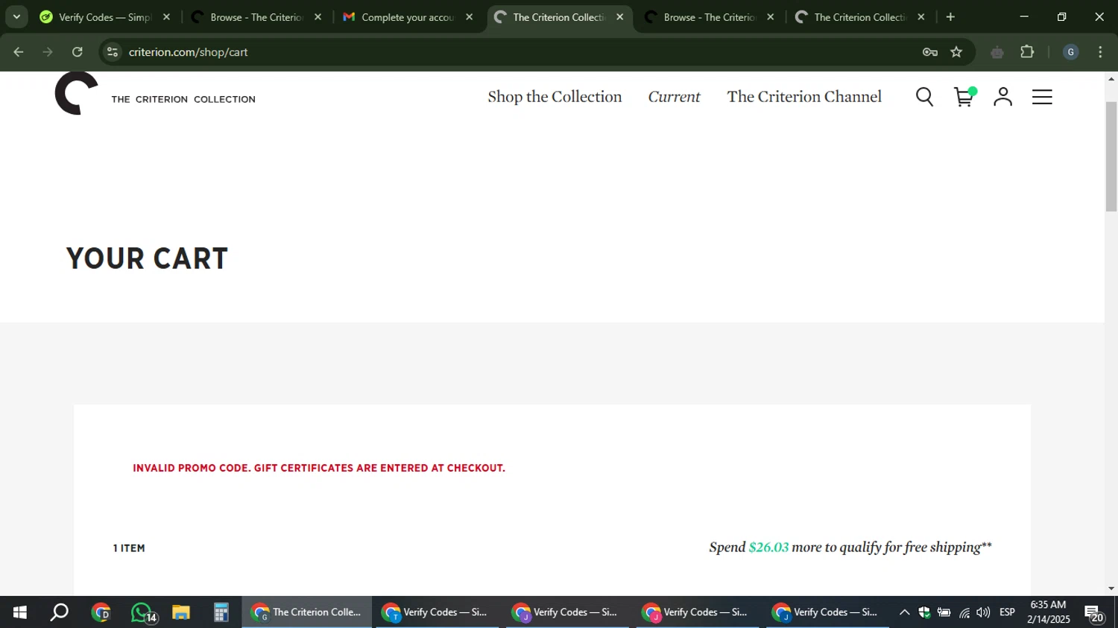Open the notification center icon
The image size is (1118, 628).
pos(1094,613)
